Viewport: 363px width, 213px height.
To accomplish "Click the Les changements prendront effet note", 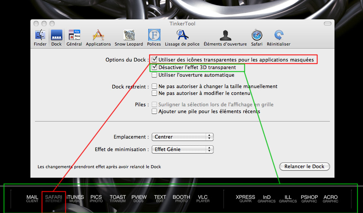I will tap(99, 167).
